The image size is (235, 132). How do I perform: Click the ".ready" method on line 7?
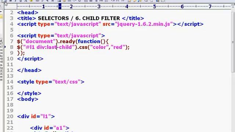pos(67,41)
